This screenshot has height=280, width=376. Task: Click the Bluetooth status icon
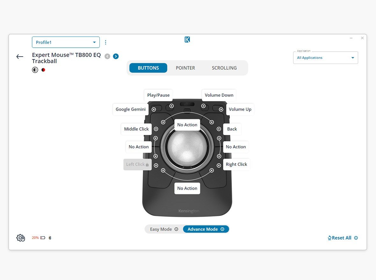coord(50,238)
